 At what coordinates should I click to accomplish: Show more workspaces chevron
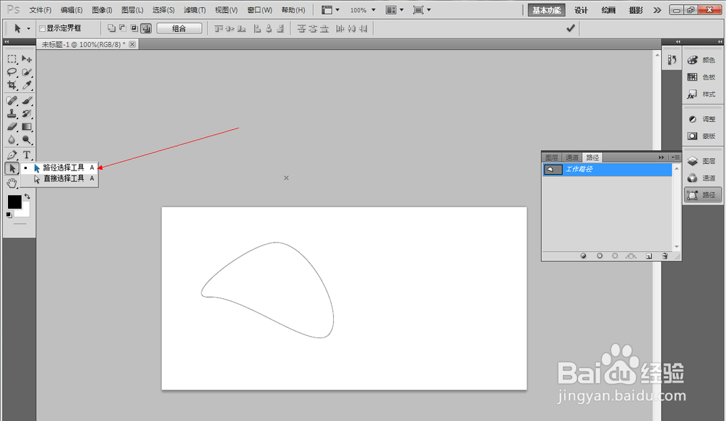pyautogui.click(x=657, y=10)
